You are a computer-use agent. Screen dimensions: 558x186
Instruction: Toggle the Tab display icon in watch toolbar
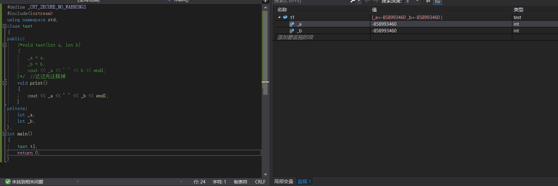(x=437, y=2)
